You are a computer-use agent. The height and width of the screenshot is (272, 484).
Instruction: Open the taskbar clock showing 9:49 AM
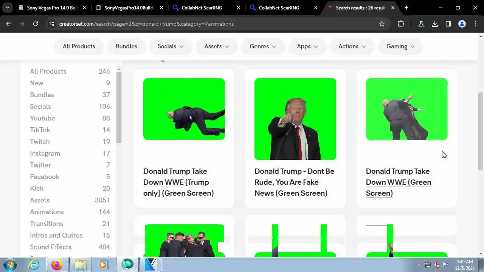465,264
